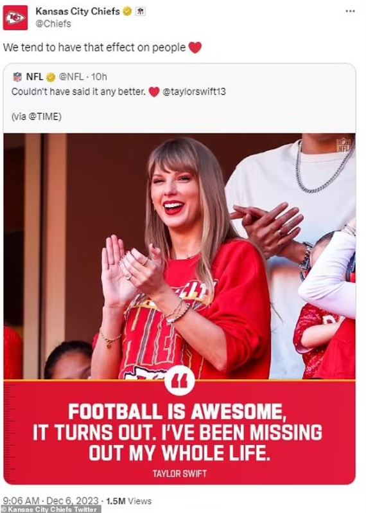
Task: Click the NFL shield avatar in quoted tweet
Action: pyautogui.click(x=17, y=77)
